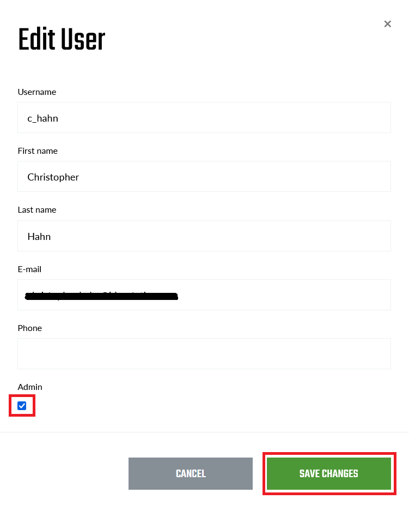Click the redacted e-mail address text

(102, 296)
